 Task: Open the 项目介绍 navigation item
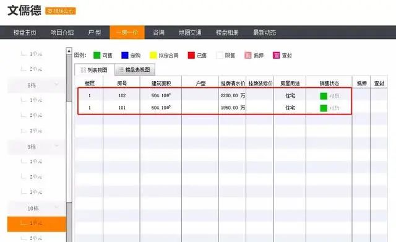tap(62, 32)
